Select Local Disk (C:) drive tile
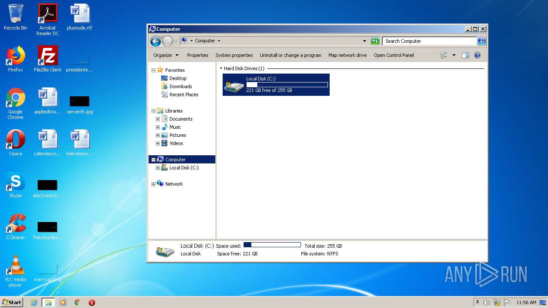Viewport: 548px width, 308px height. 276,85
